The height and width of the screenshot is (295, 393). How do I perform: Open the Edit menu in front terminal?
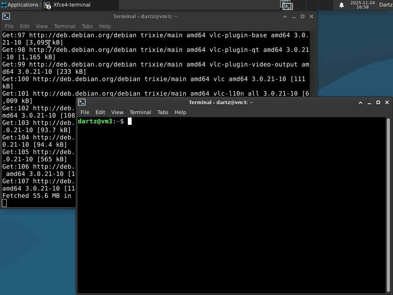[100, 112]
